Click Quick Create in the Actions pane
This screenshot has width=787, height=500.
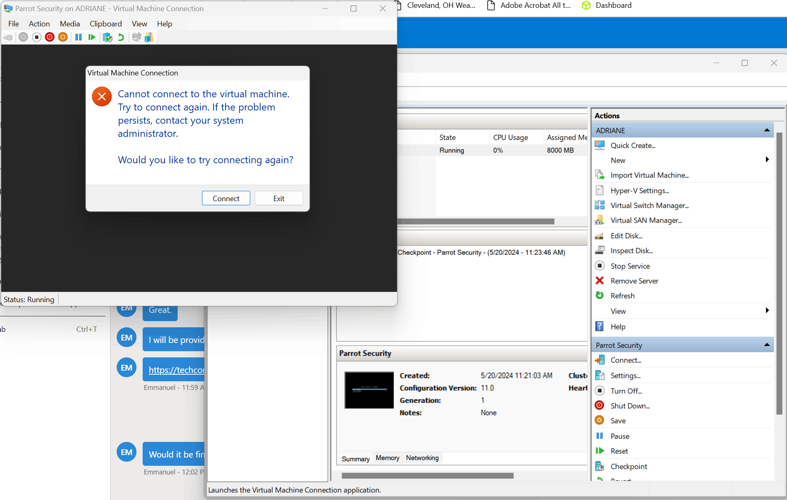(633, 146)
